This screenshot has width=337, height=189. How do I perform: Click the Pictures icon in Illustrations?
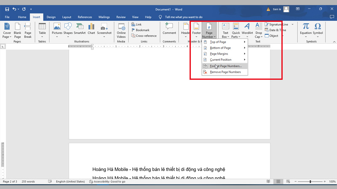point(57,29)
